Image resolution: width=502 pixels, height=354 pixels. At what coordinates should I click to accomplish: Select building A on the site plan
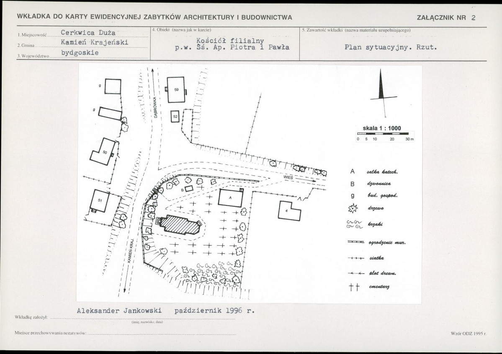click(230, 198)
